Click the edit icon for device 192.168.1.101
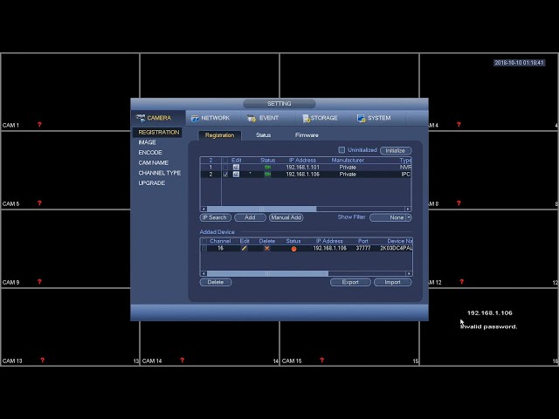This screenshot has width=559, height=419. pos(236,167)
